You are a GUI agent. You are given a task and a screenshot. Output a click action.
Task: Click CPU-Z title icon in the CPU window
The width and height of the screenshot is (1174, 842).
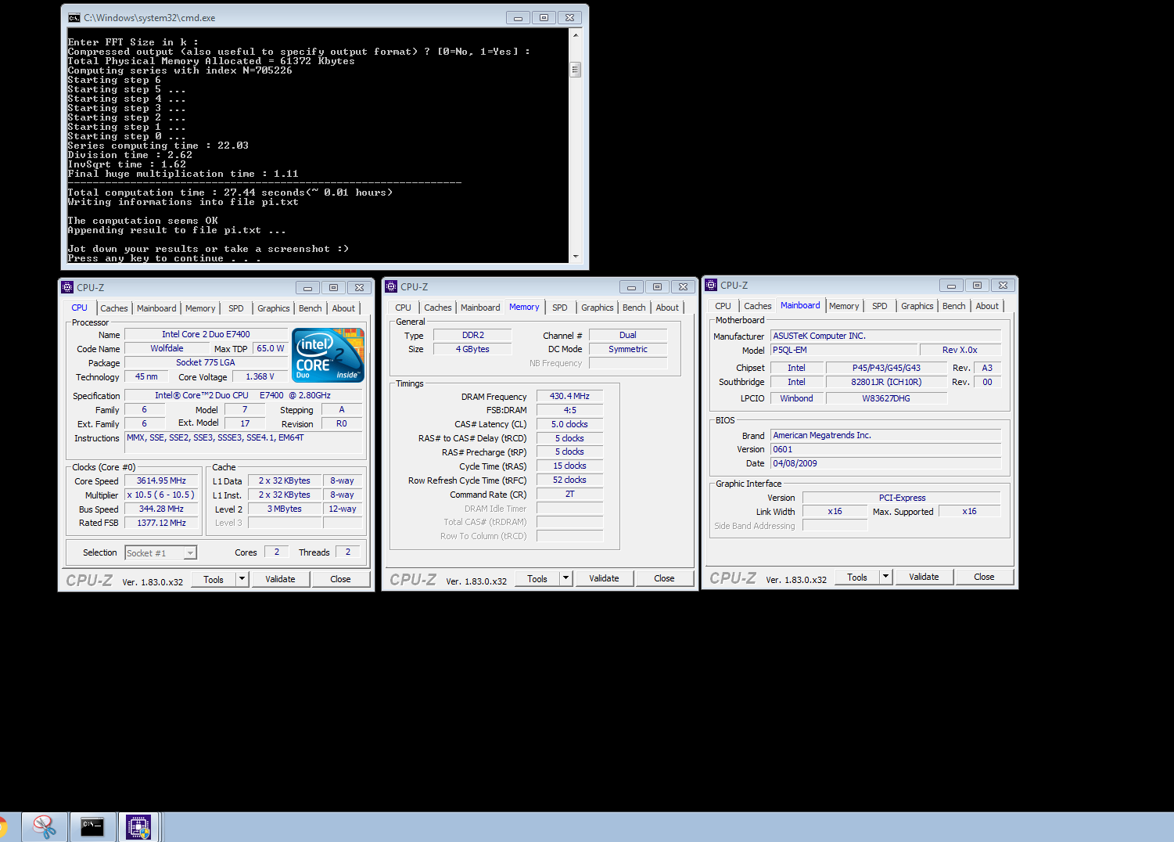pyautogui.click(x=67, y=287)
